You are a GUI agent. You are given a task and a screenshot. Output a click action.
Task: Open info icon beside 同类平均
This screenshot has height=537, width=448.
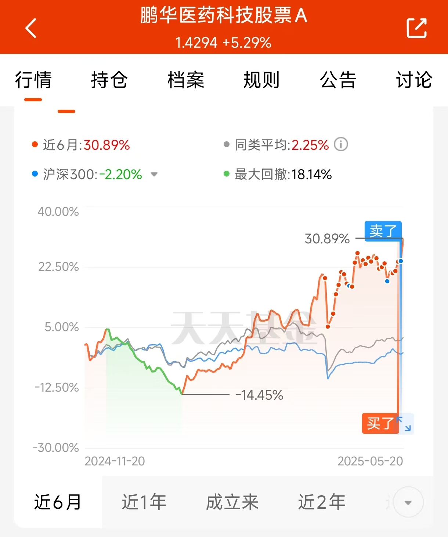click(341, 144)
